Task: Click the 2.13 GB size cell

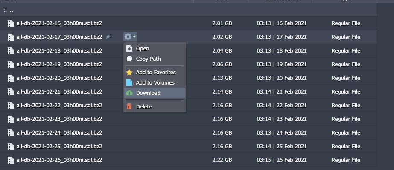Action: [222, 78]
